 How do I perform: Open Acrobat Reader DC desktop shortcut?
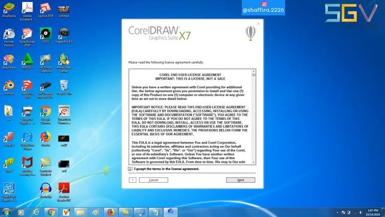64,192
